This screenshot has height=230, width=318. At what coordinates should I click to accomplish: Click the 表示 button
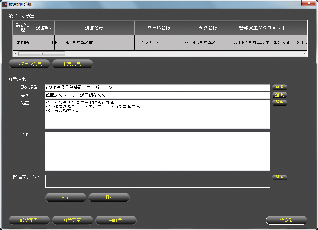coord(66,197)
